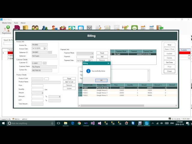Open the About menu
192x144 pixels.
click(x=23, y=23)
